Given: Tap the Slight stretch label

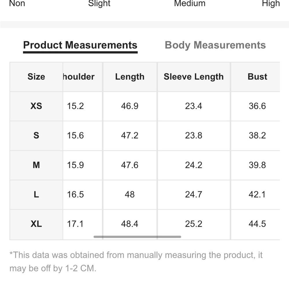Looking at the screenshot, I should 99,3.
